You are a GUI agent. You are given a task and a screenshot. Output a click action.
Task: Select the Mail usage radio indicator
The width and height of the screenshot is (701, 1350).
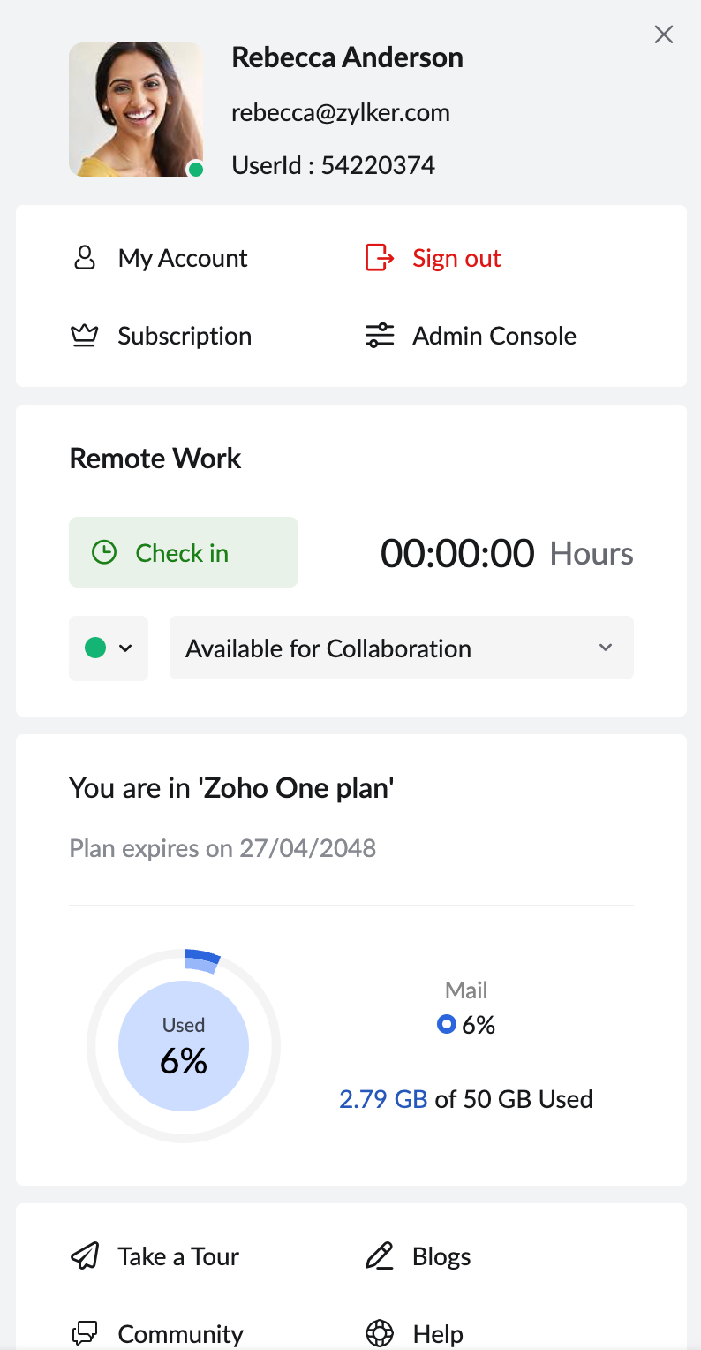click(447, 1025)
